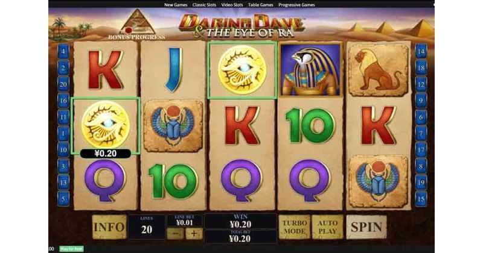Decrease line bet with minus button
The image size is (483, 253).
pyautogui.click(x=175, y=234)
